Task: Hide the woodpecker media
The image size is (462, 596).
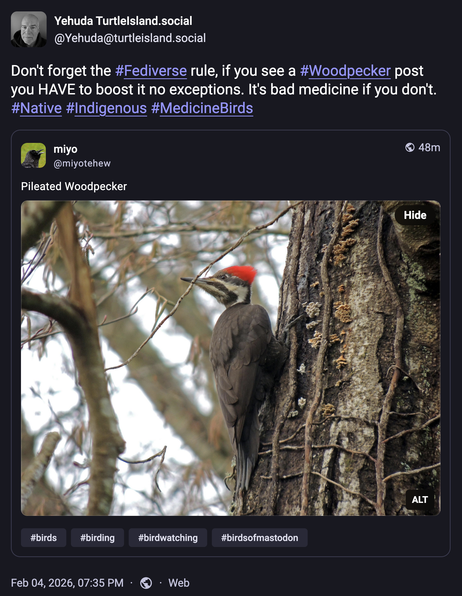Action: pyautogui.click(x=415, y=215)
